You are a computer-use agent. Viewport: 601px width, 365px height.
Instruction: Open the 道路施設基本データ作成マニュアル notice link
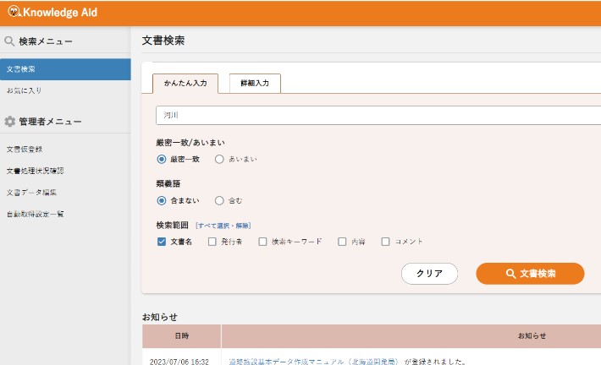[313, 361]
